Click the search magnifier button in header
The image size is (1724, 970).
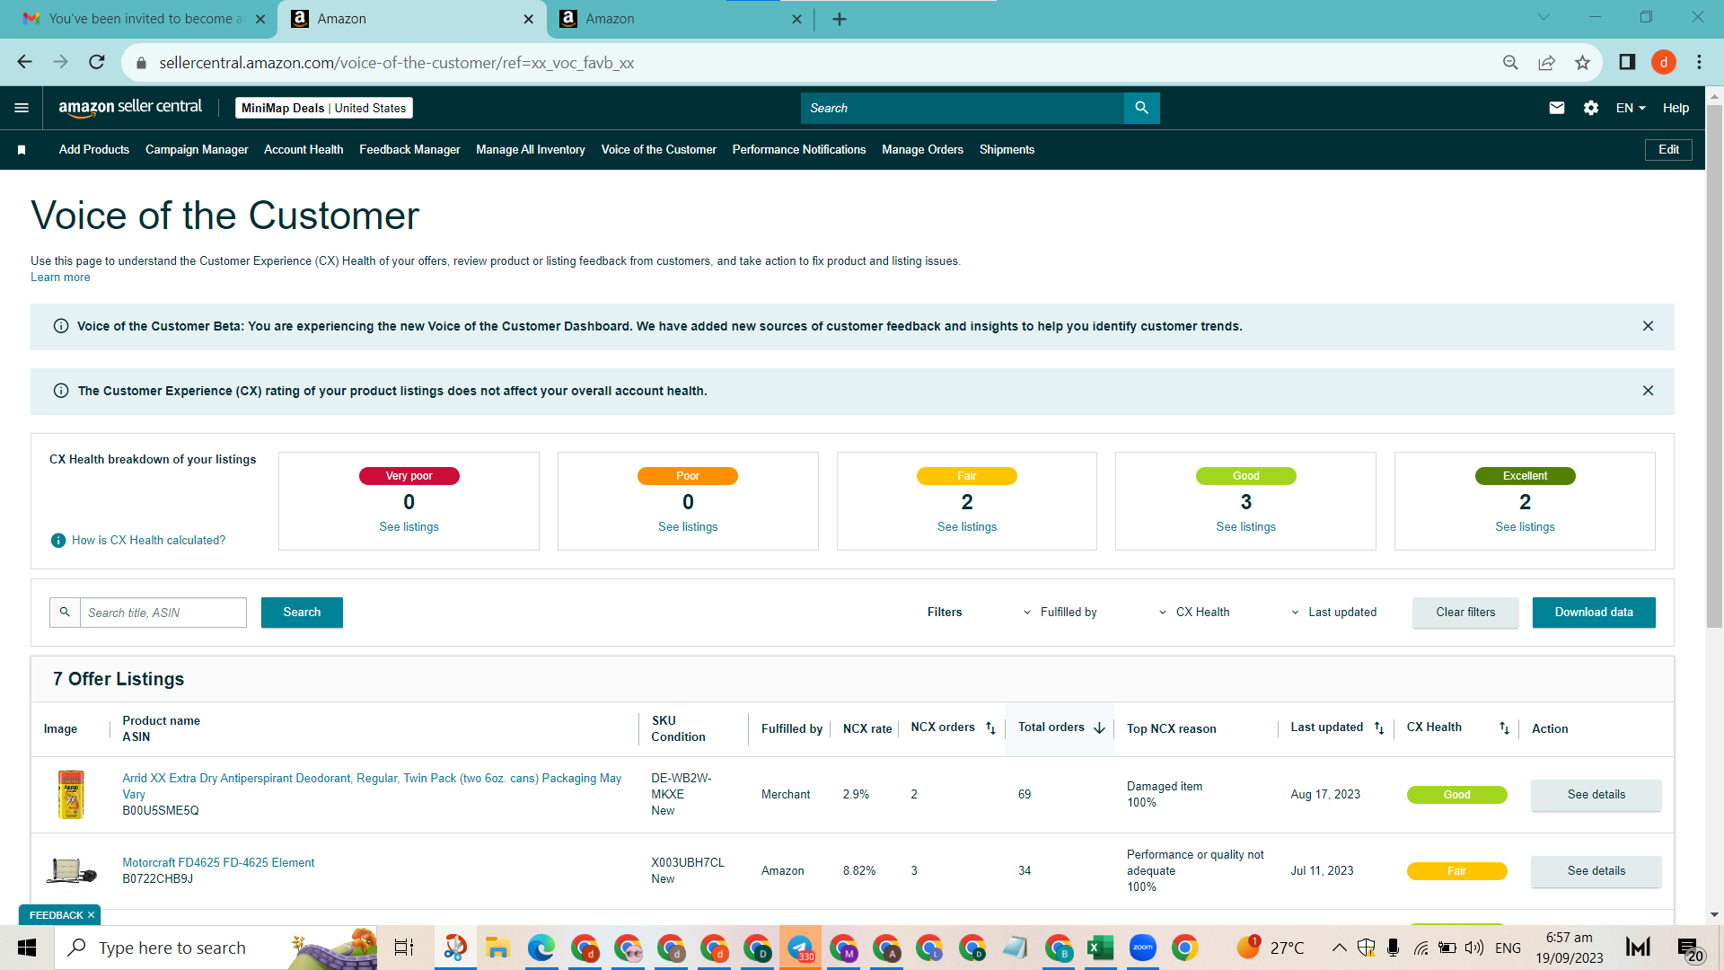click(x=1141, y=108)
